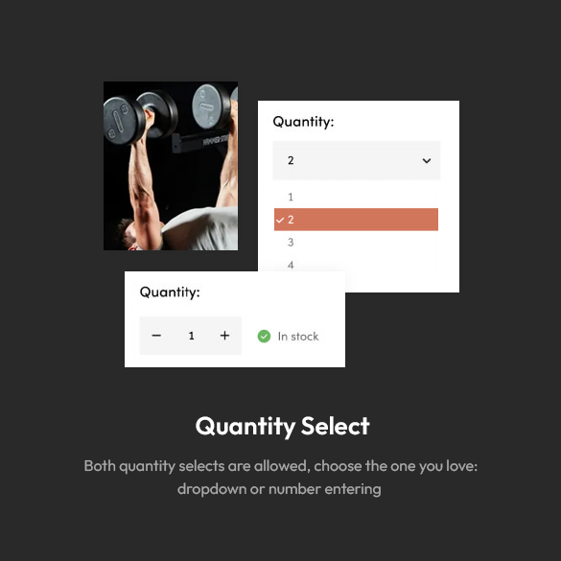
Task: Click the athlete's grey shirt in the photo
Action: pyautogui.click(x=202, y=229)
